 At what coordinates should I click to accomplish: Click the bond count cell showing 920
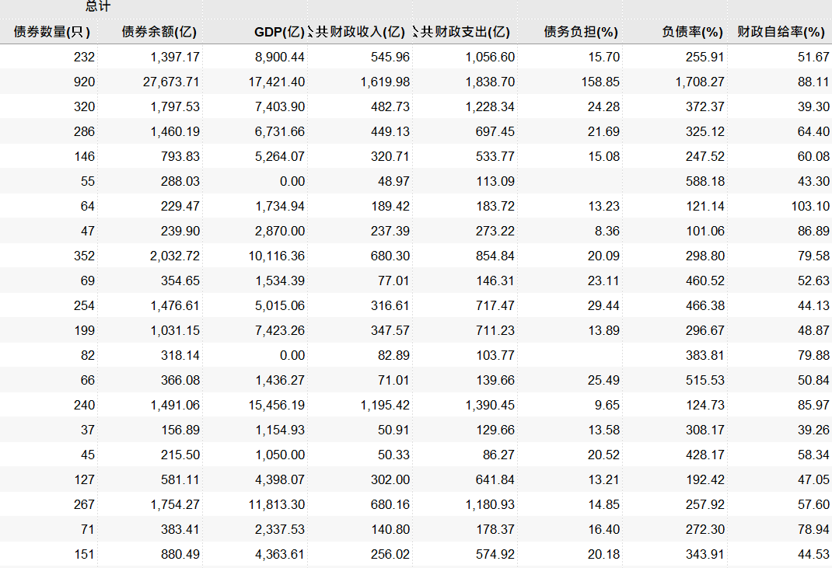tap(84, 82)
